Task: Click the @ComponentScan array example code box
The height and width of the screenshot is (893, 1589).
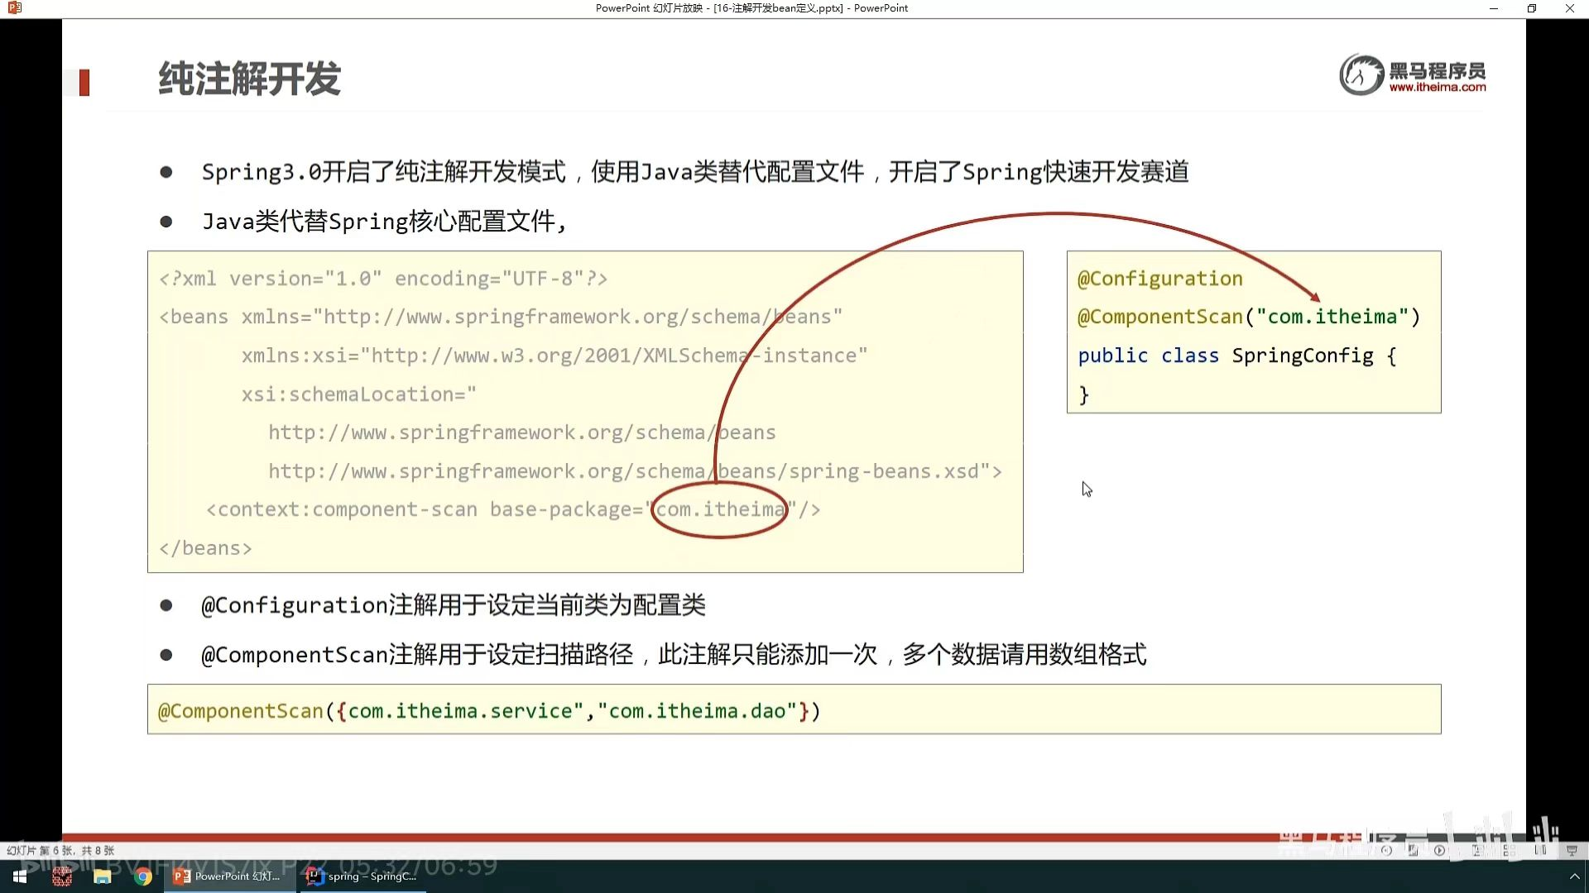Action: (794, 709)
